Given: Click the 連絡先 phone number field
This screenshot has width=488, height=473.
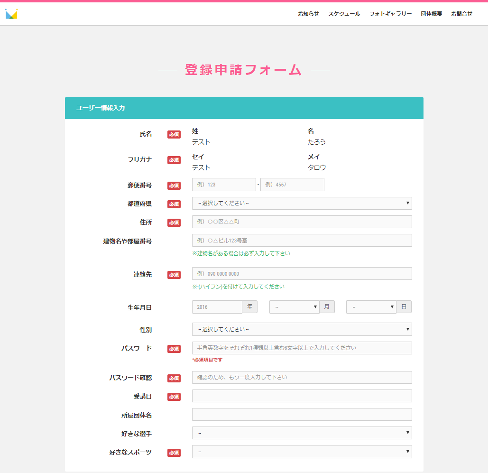Looking at the screenshot, I should [302, 274].
